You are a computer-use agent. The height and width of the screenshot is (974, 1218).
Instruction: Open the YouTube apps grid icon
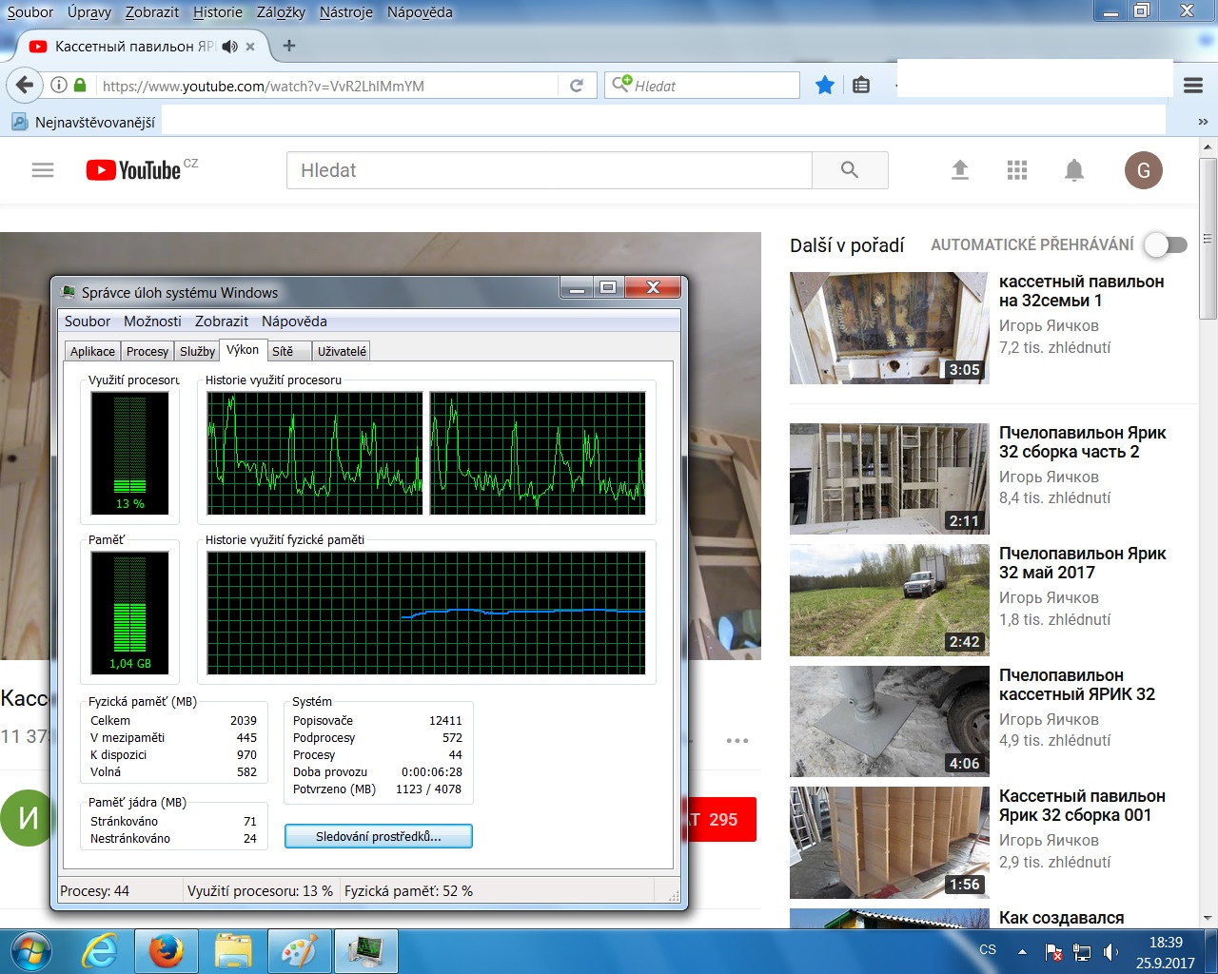pyautogui.click(x=1016, y=170)
